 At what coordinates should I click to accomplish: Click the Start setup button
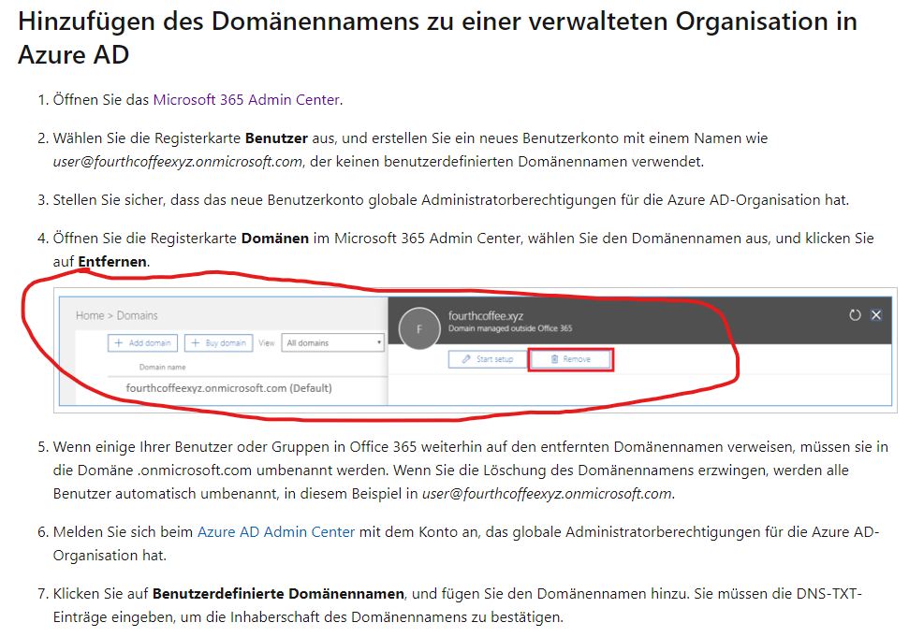(x=488, y=359)
